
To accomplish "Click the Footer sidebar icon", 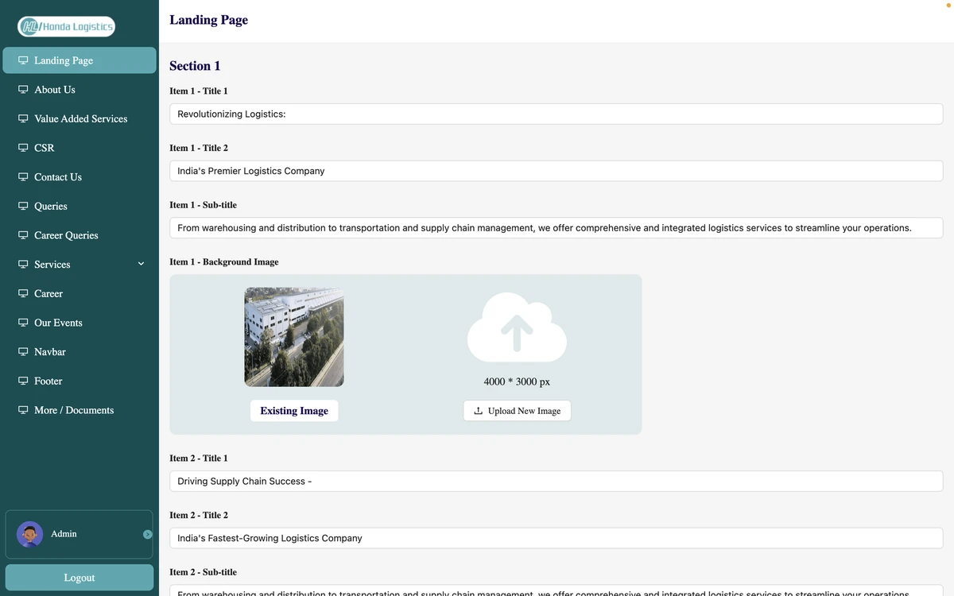I will (21, 381).
